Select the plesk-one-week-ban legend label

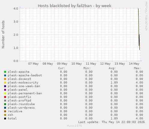[24, 86]
